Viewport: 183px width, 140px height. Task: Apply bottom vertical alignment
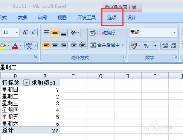point(63,33)
